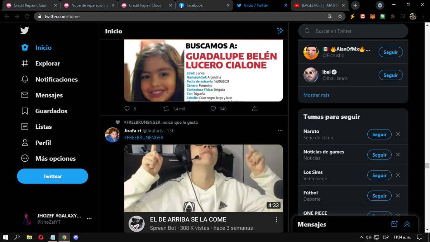
Task: Click the sparkle top tweets icon
Action: [280, 31]
